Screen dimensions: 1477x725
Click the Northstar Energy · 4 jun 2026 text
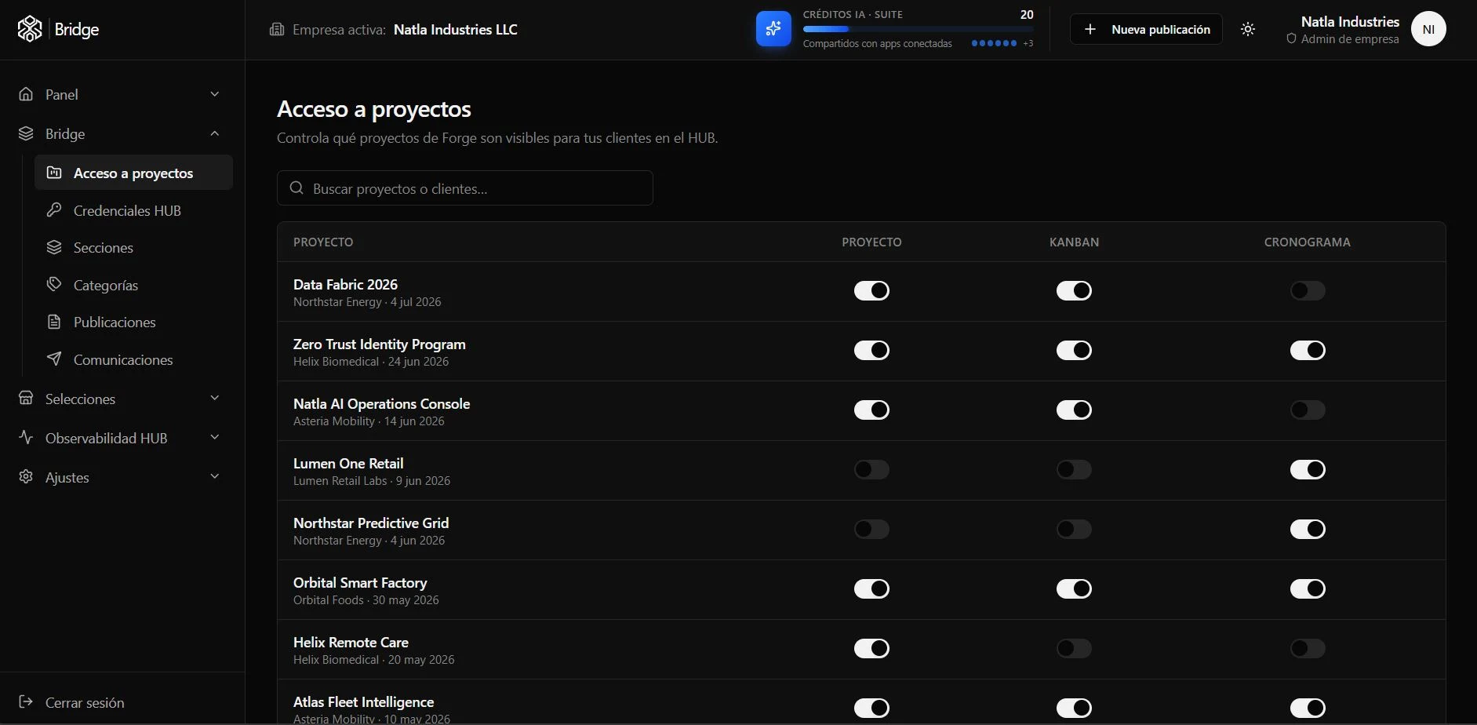coord(369,541)
